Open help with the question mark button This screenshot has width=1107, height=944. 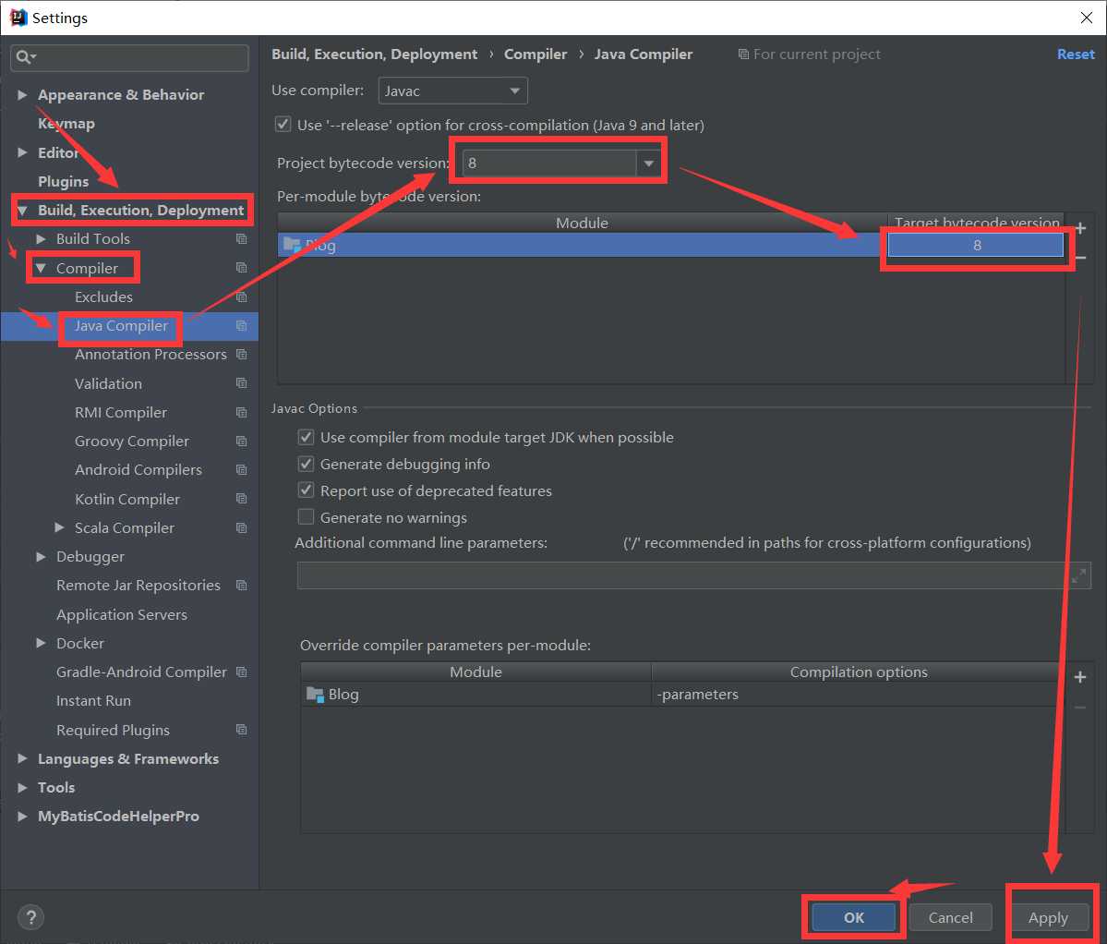tap(31, 918)
